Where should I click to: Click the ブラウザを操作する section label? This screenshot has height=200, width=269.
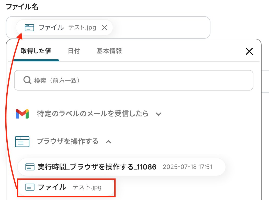[68, 141]
